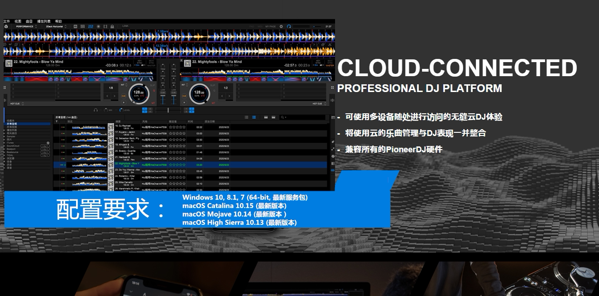Click the magnifier search icon
The width and height of the screenshot is (599, 296).
pos(283,117)
